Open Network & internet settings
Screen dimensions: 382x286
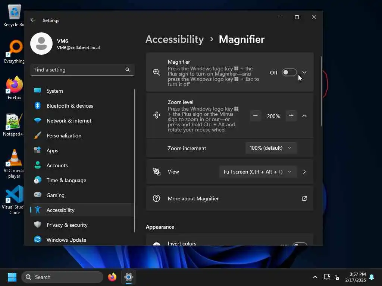pyautogui.click(x=82, y=121)
